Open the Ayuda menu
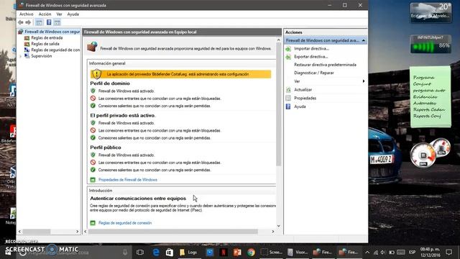Viewport: 460px width, 259px height. pyautogui.click(x=73, y=14)
